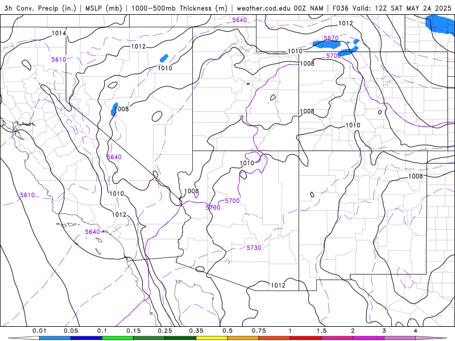
Task: Click the "00Z NAM" model run text
Action: click(x=308, y=8)
